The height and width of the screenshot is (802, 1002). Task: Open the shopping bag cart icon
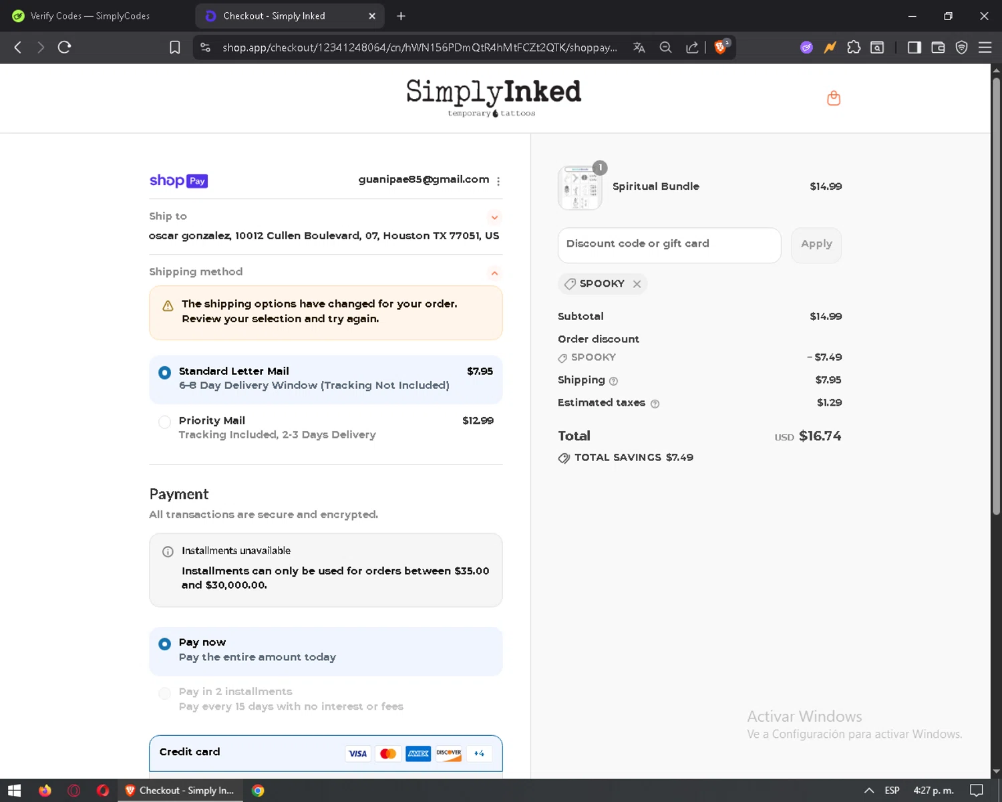833,98
